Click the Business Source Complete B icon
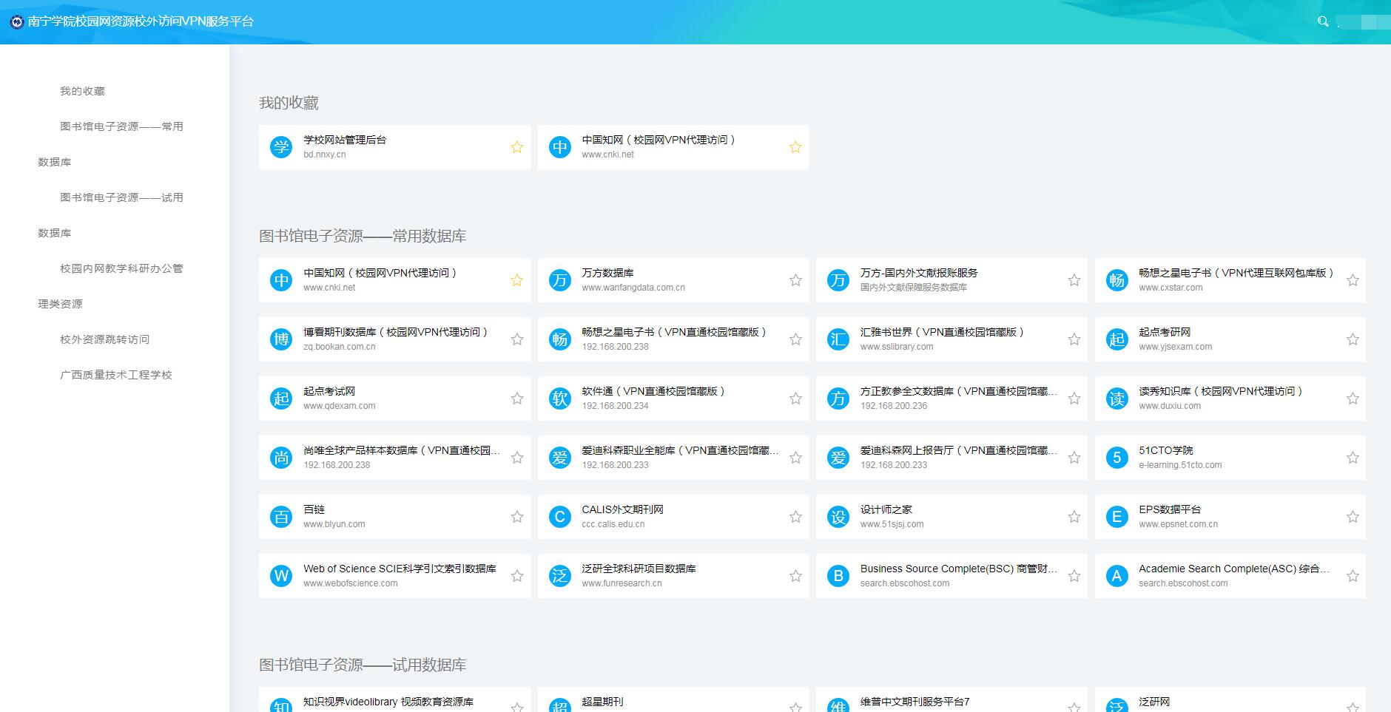This screenshot has width=1391, height=712. 838,576
